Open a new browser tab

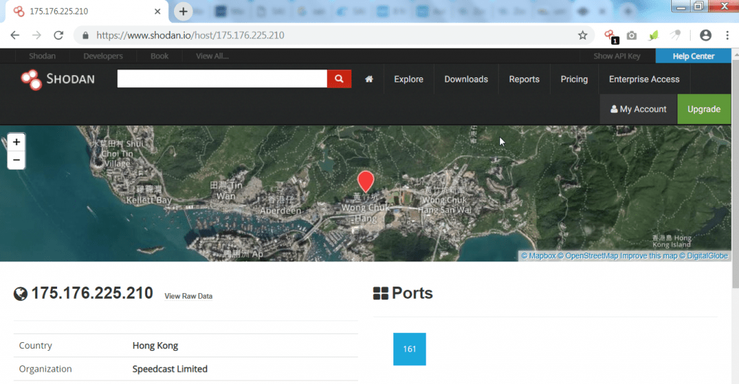click(183, 12)
